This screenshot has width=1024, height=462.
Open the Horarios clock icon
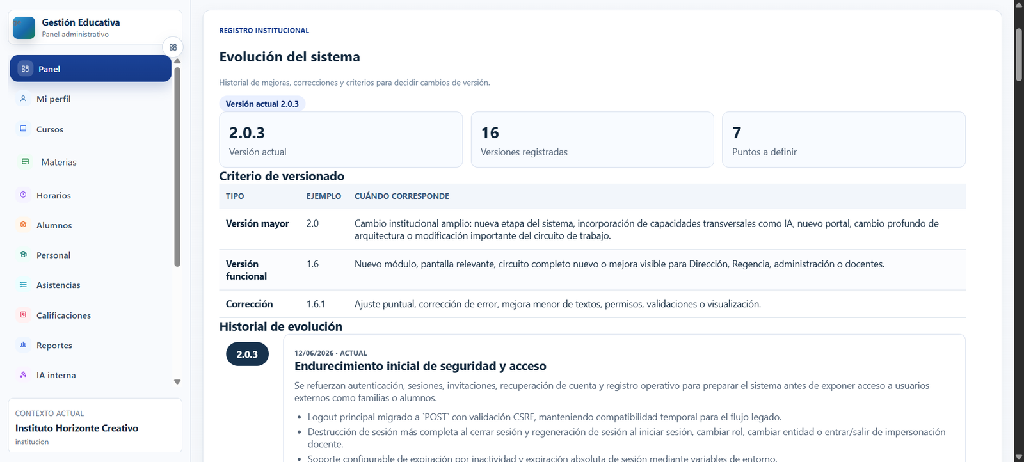point(24,195)
